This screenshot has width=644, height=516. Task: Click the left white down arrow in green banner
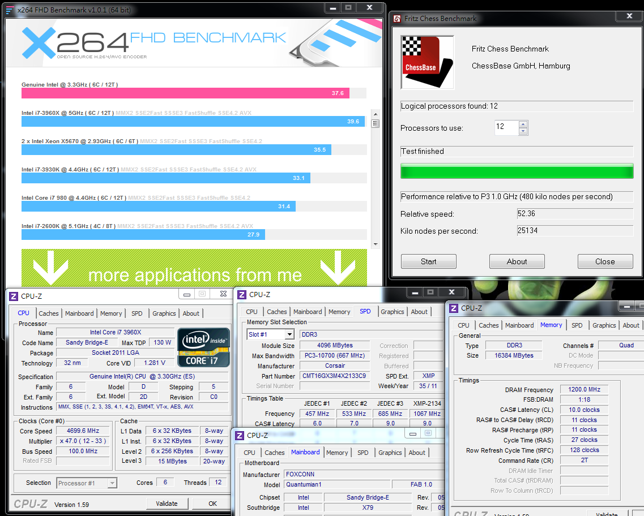50,267
